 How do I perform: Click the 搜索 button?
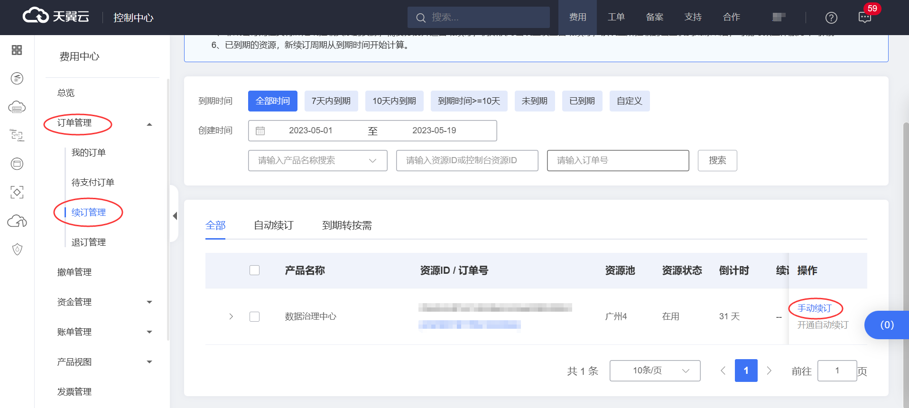tap(717, 160)
